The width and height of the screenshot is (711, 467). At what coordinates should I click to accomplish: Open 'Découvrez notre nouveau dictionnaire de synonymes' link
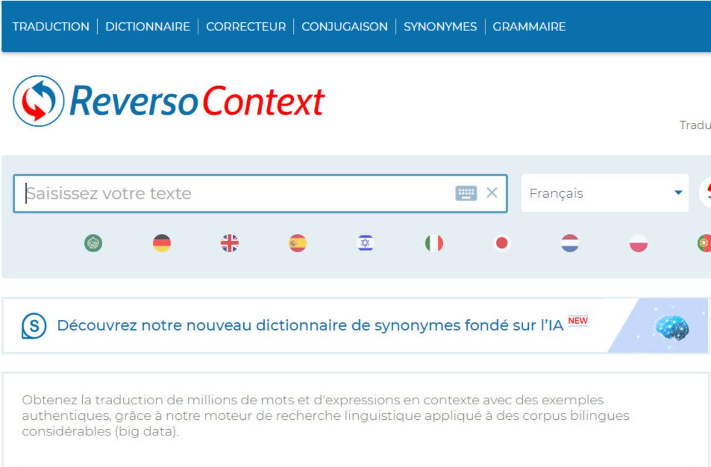tap(311, 325)
